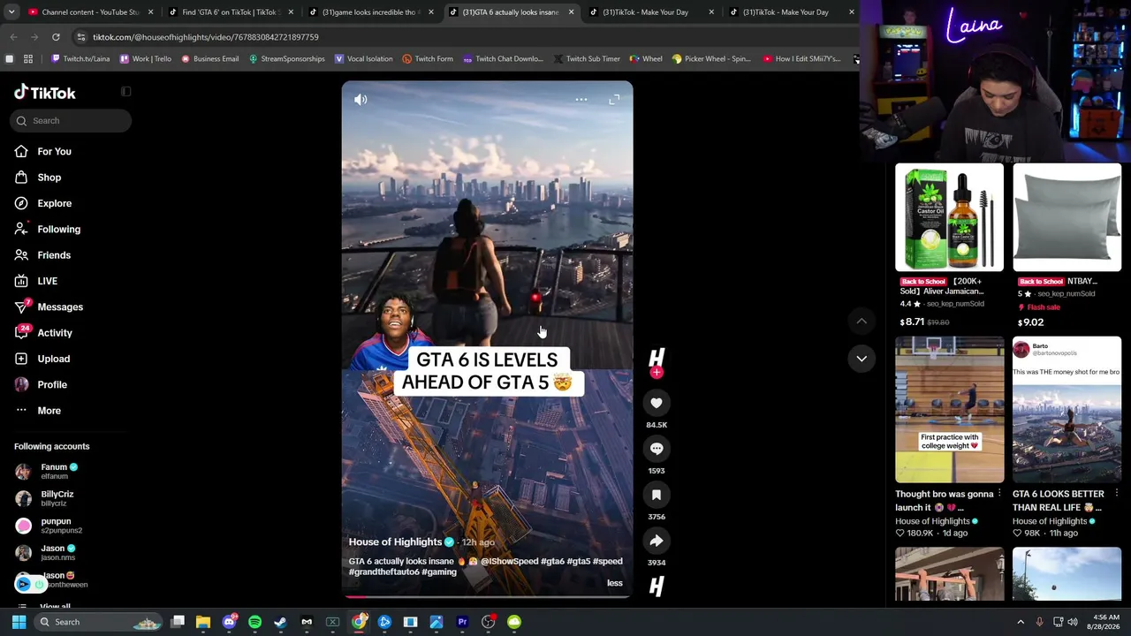
Task: Open the Twitch Sub Timer bookmark
Action: [x=587, y=59]
